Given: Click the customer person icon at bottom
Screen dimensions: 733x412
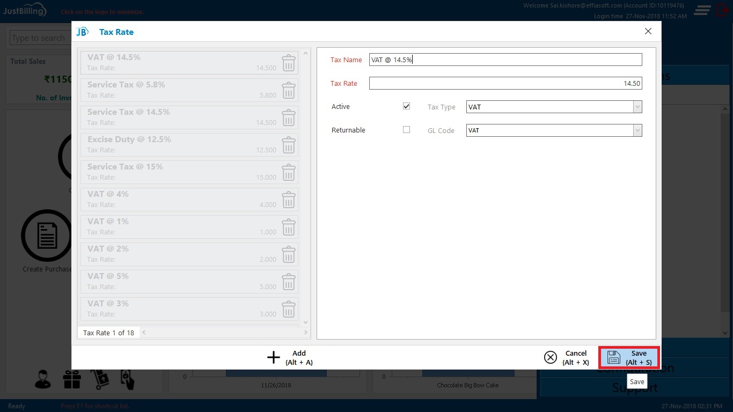Looking at the screenshot, I should coord(43,379).
